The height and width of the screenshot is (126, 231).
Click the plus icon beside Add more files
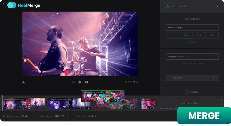167,6
